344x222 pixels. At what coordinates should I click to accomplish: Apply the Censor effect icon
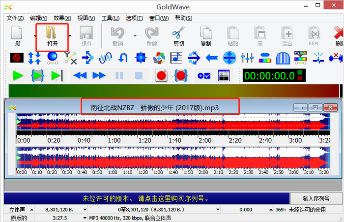click(16, 58)
